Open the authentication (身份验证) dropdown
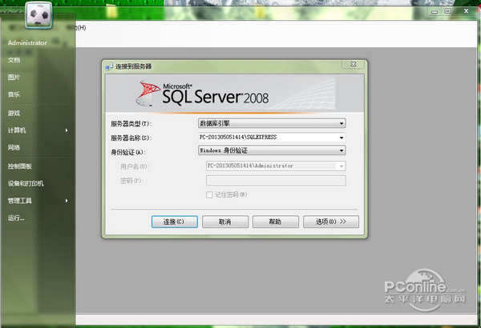Viewport: 481px width, 328px height. [x=342, y=150]
